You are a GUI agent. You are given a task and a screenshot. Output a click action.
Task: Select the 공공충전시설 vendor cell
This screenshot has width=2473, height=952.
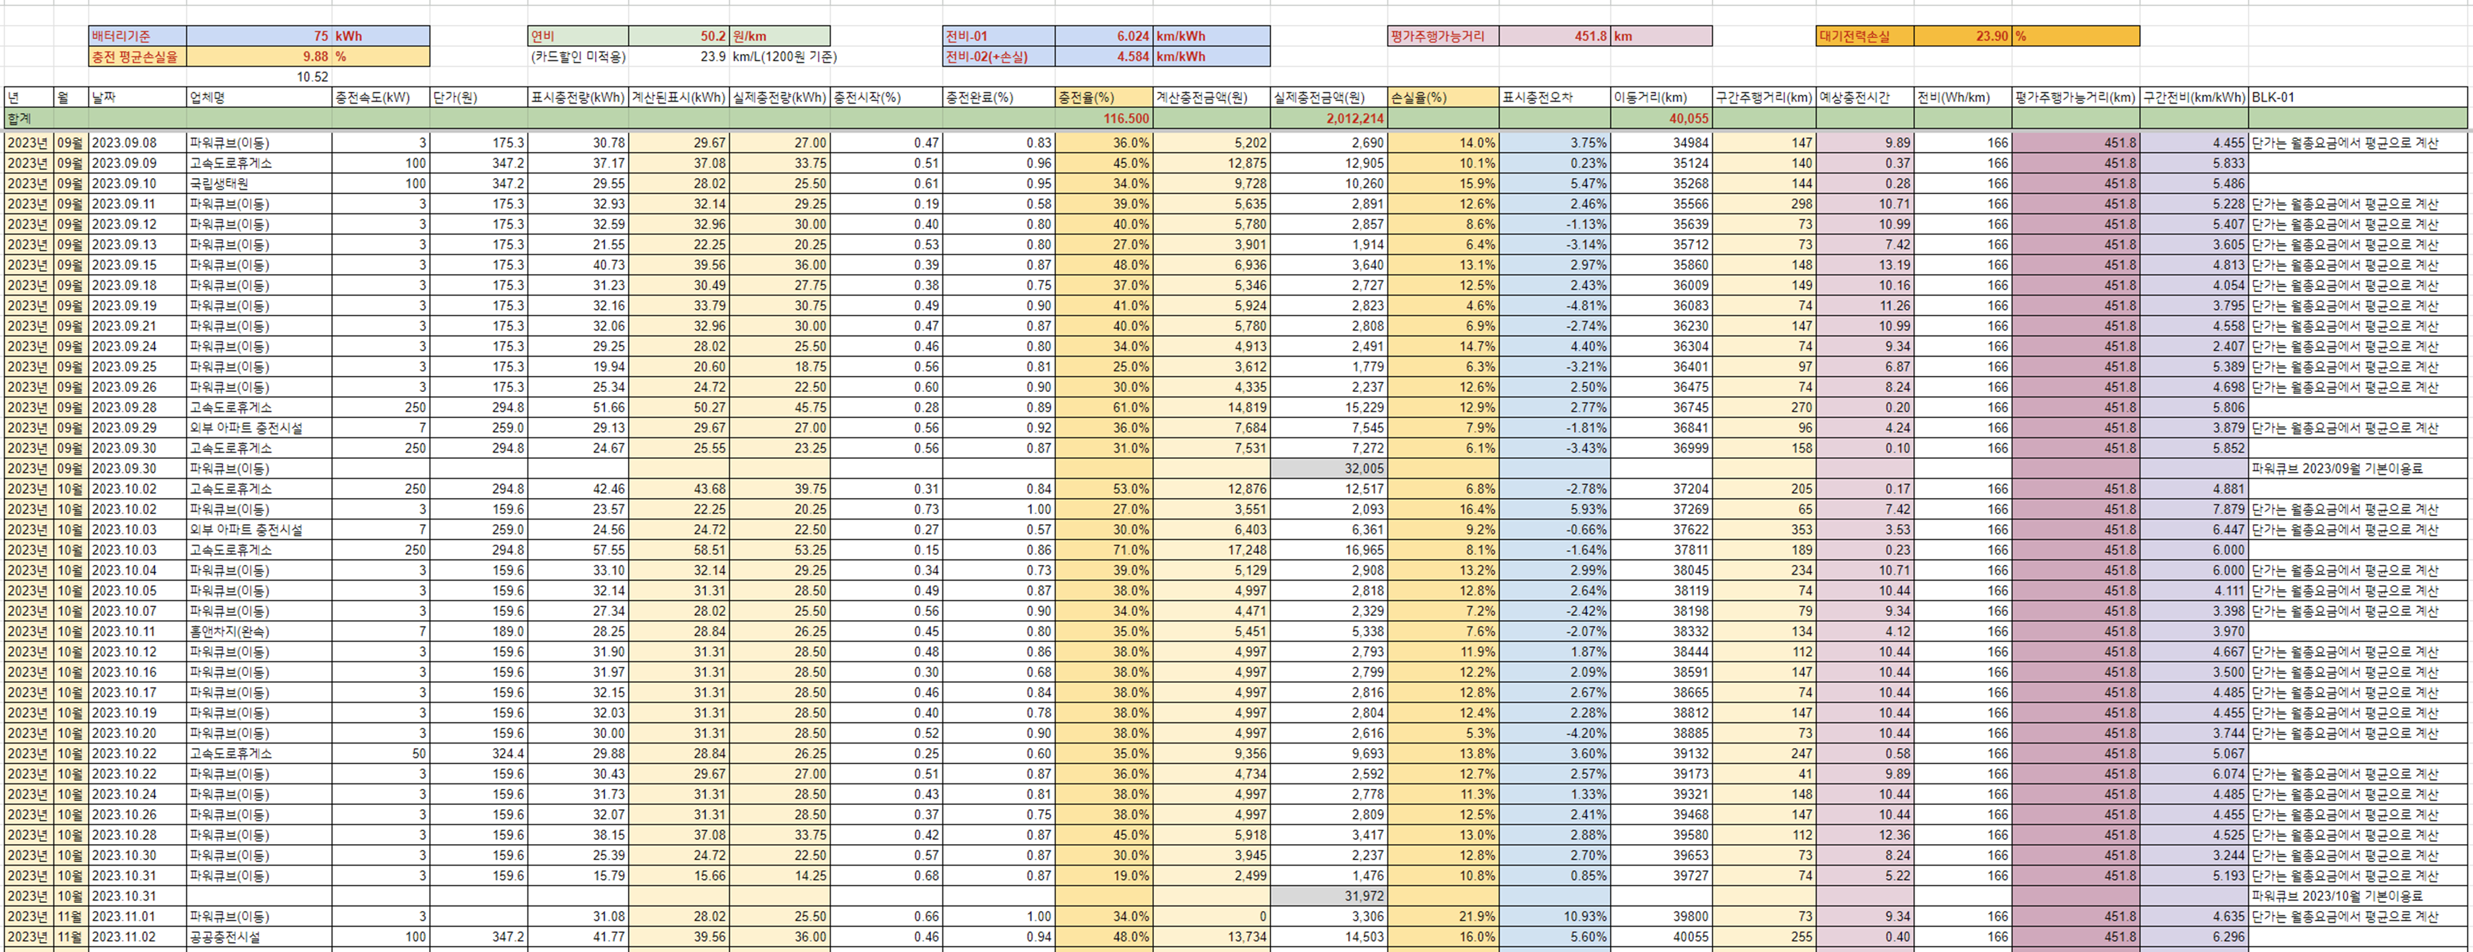coord(258,936)
